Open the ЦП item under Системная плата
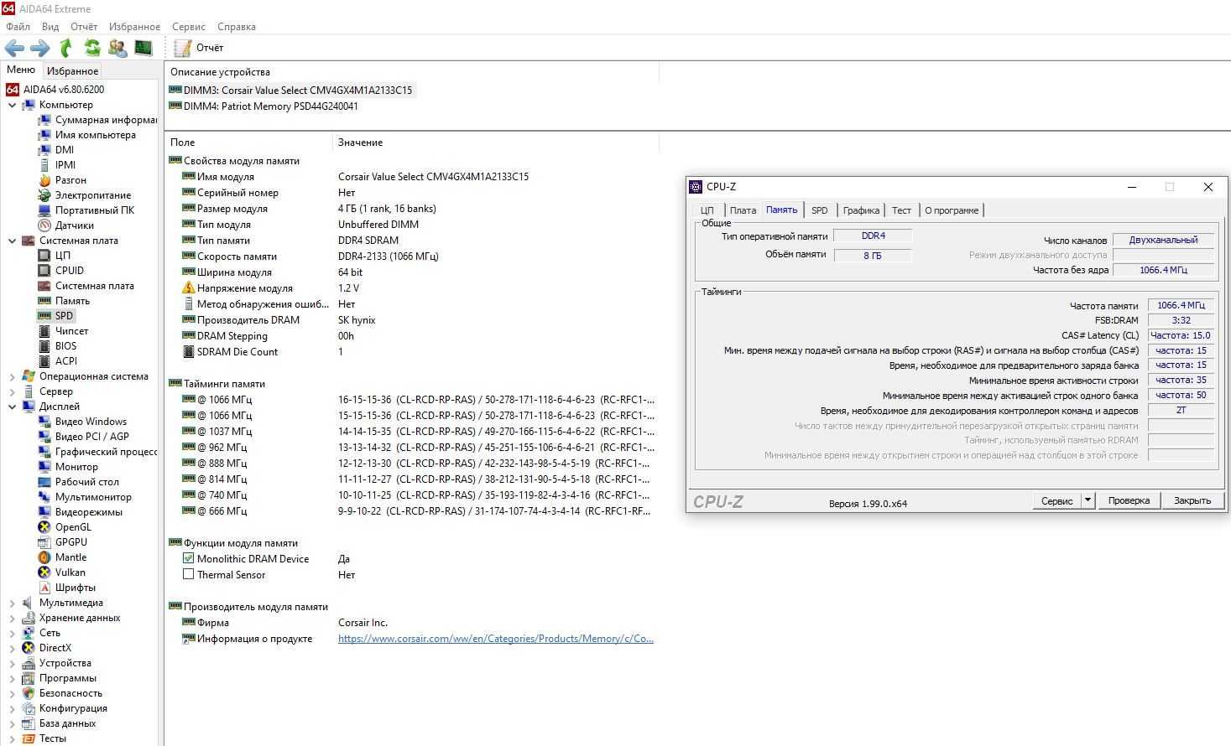 63,256
